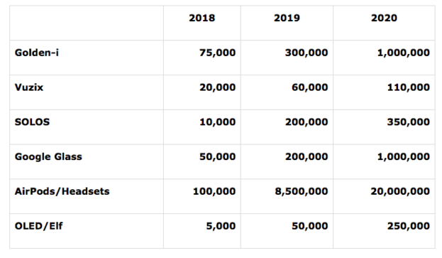442x258 pixels.
Task: Select OLED/Elf 2018 value 5,000
Action: [221, 227]
